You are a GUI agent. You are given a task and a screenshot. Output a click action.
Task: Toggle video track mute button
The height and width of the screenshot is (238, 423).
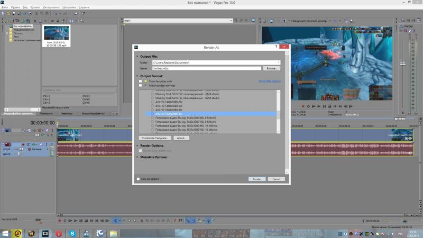click(47, 130)
